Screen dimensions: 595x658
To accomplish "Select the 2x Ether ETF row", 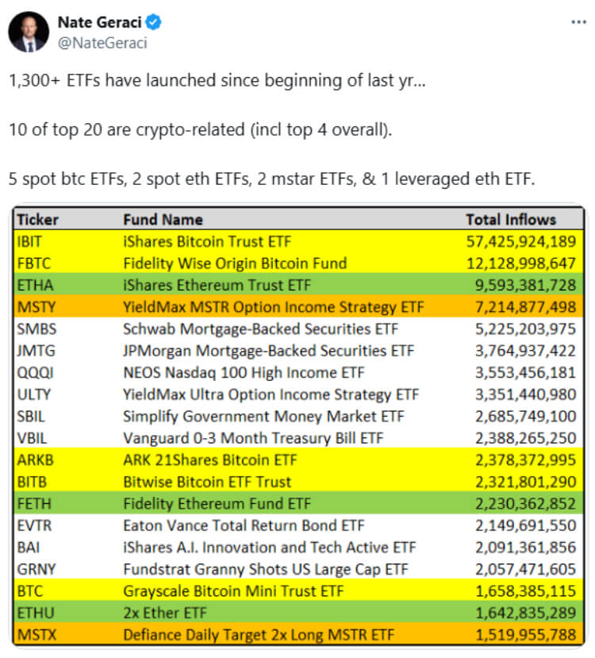I will pyautogui.click(x=298, y=613).
